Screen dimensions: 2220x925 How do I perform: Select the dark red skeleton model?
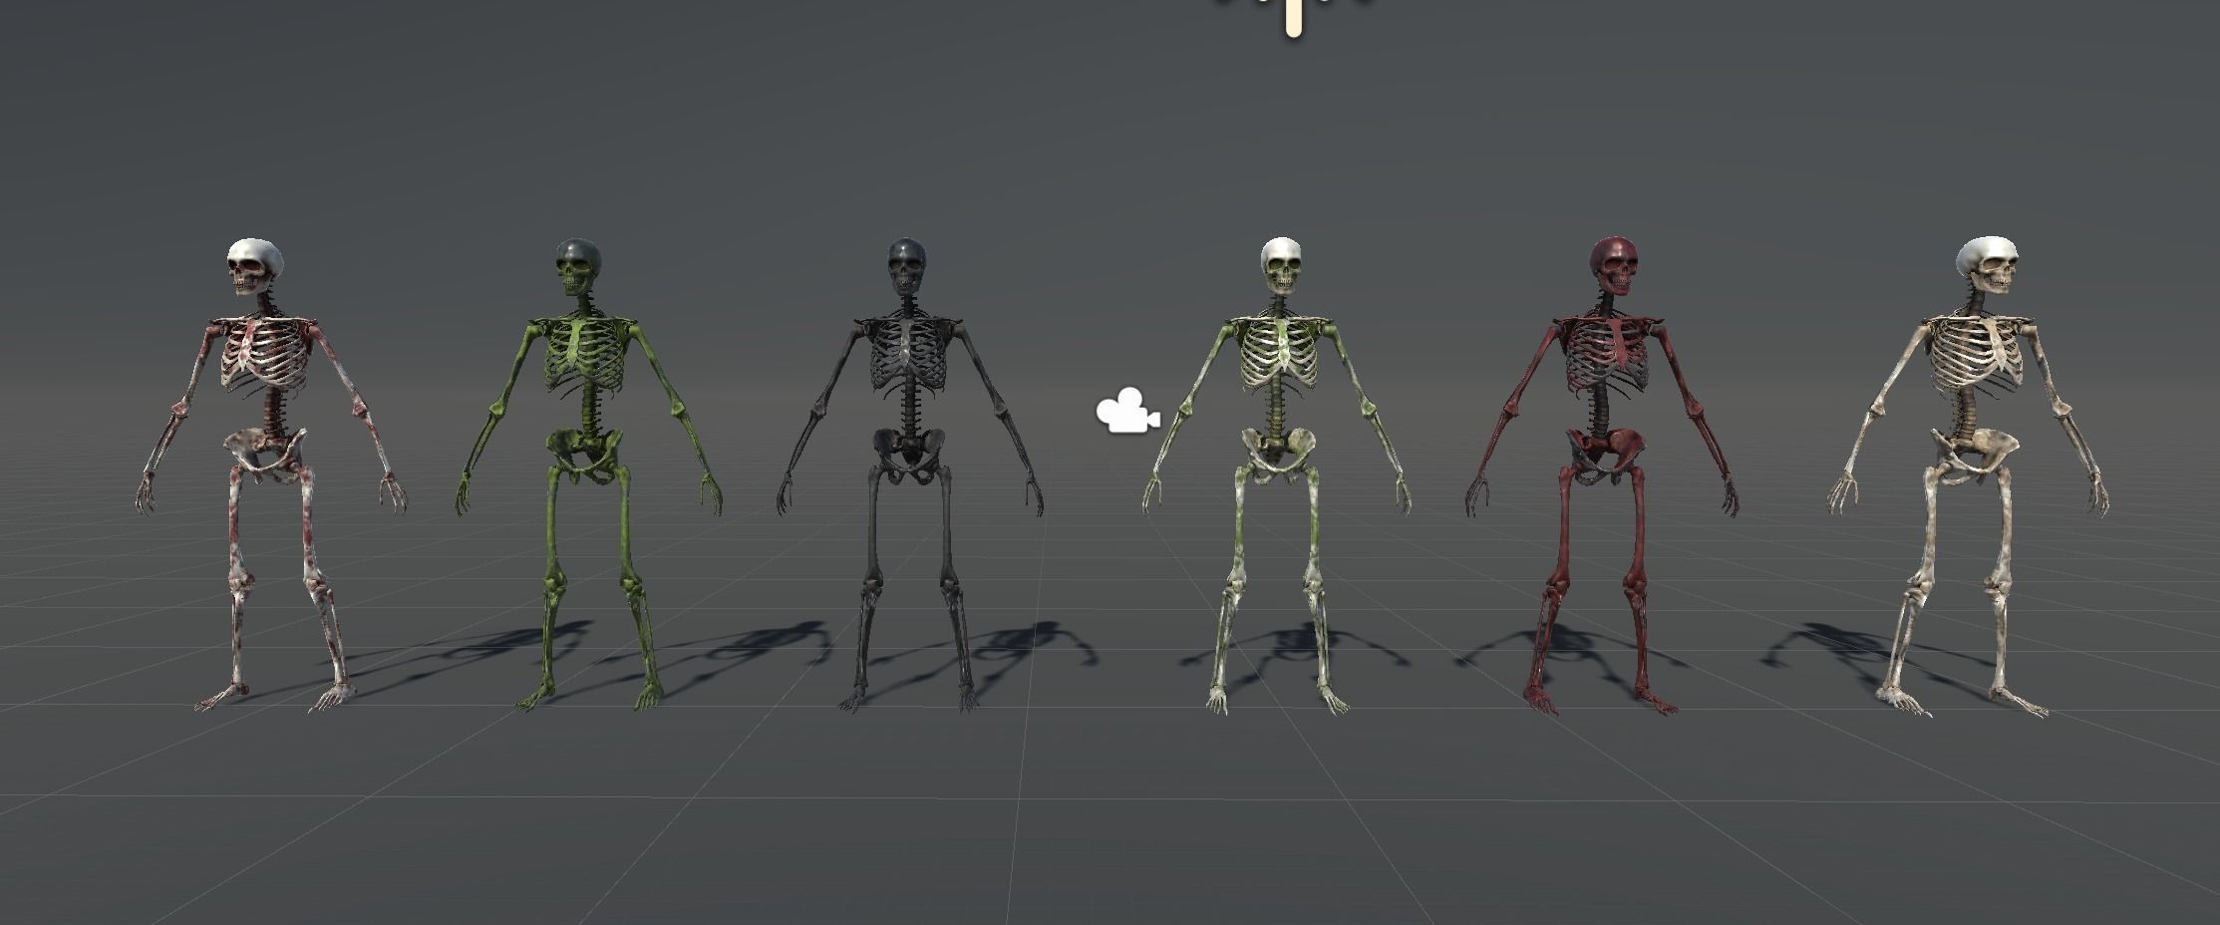[1603, 475]
